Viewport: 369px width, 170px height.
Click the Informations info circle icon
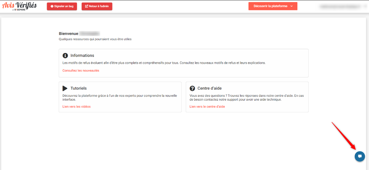(x=65, y=56)
